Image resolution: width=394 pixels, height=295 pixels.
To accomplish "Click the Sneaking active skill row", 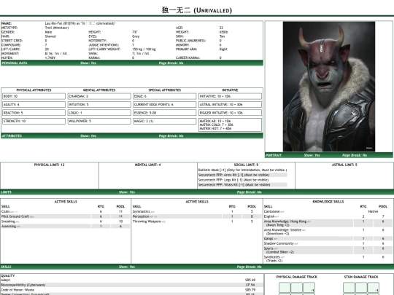I will (66, 221).
